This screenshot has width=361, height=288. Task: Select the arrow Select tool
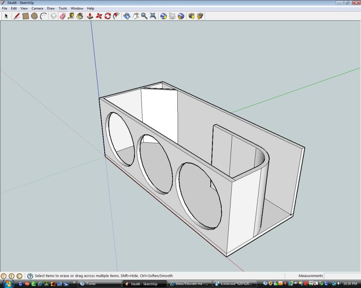[6, 16]
